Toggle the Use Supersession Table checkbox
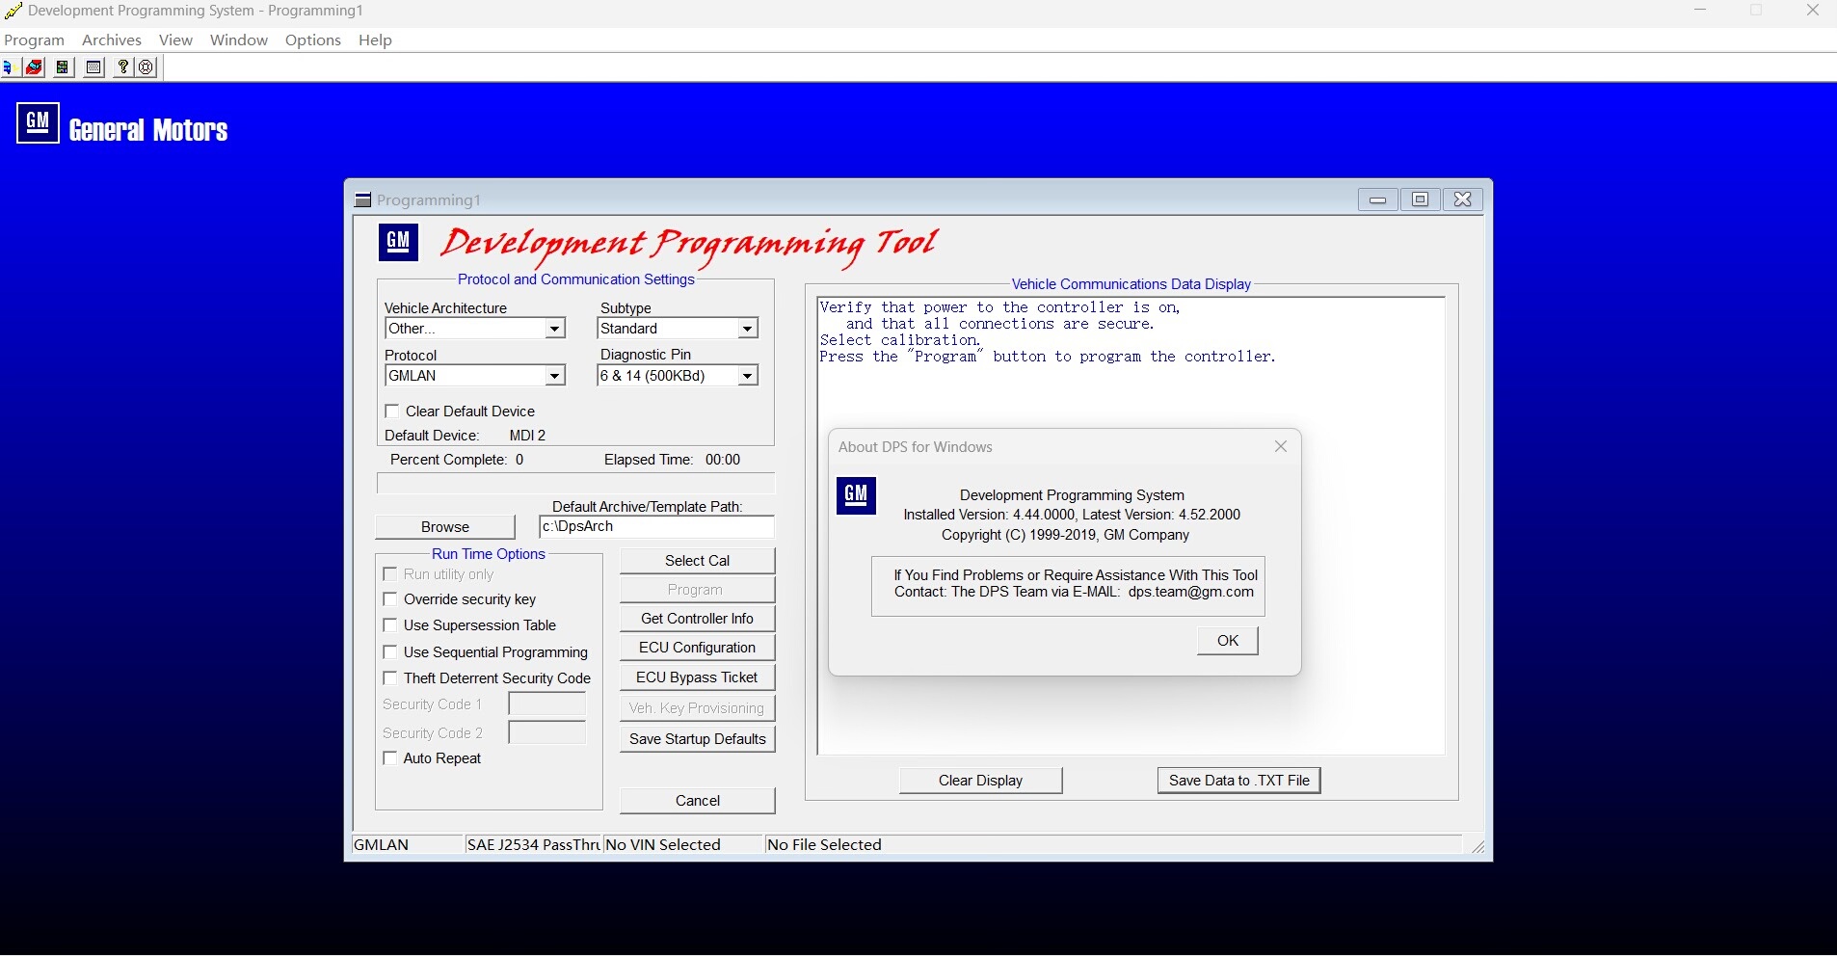This screenshot has width=1837, height=956. (390, 625)
